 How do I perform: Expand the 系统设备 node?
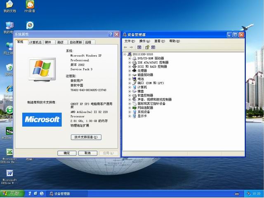pyautogui.click(x=130, y=112)
